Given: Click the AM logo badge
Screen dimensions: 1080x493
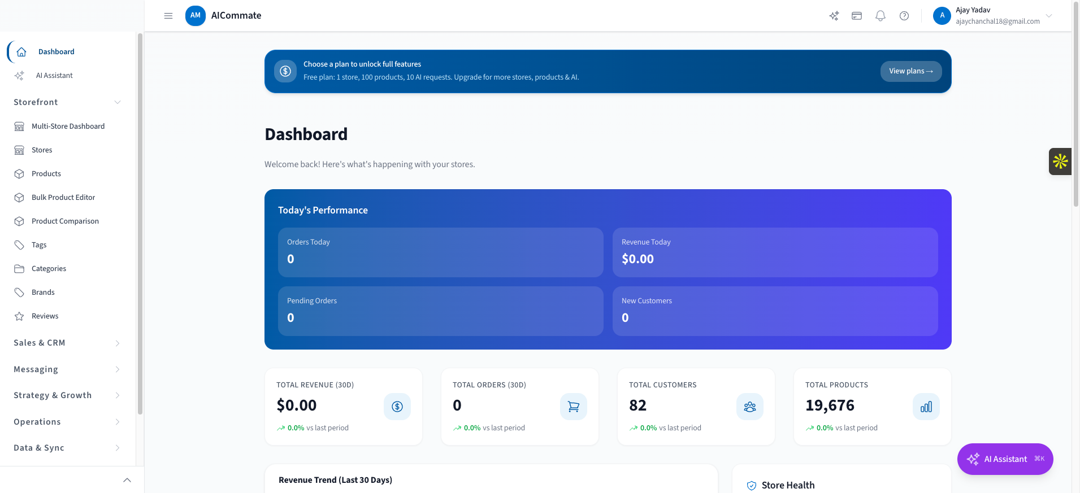Looking at the screenshot, I should coord(196,16).
